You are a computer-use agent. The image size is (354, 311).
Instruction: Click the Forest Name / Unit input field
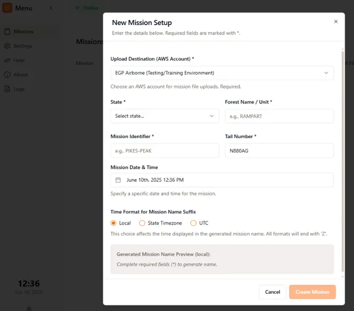279,116
